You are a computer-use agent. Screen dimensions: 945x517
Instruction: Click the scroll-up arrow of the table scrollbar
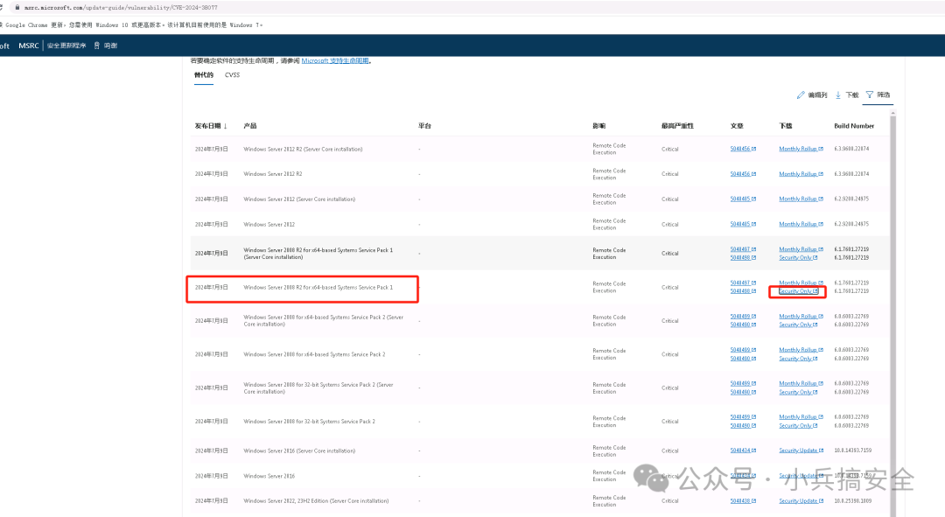click(x=892, y=113)
